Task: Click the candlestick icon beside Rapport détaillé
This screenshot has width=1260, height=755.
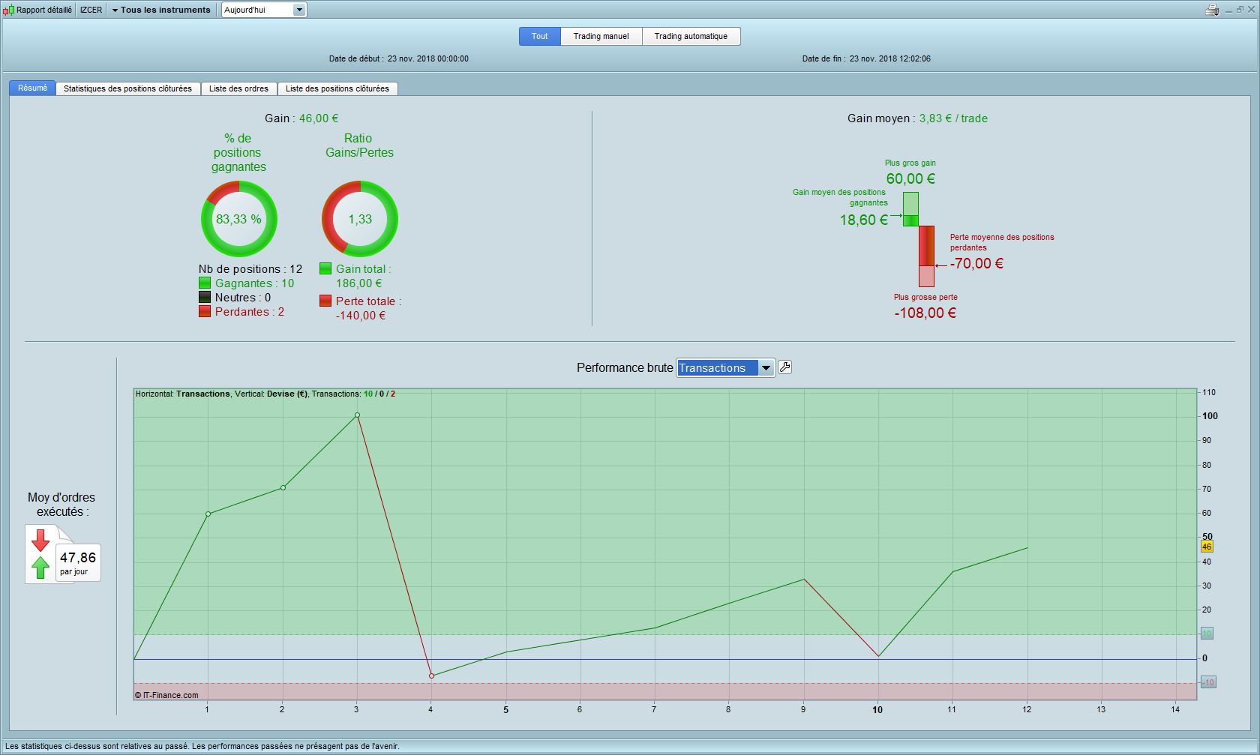Action: [x=8, y=10]
